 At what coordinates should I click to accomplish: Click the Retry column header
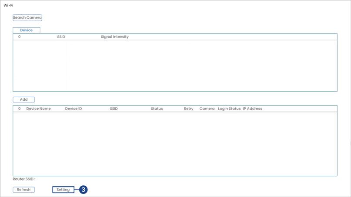click(x=188, y=109)
